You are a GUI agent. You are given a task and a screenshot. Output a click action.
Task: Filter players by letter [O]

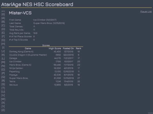(3, 70)
